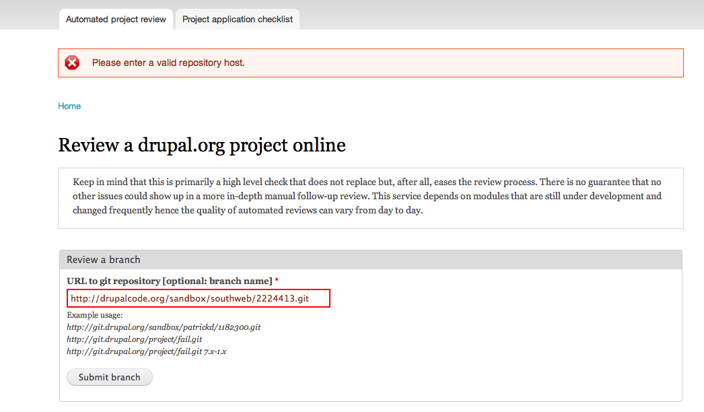Select the Automated project review tab
704x412 pixels.
tap(115, 19)
